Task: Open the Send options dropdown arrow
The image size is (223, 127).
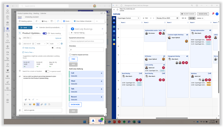Action: [x=31, y=28]
